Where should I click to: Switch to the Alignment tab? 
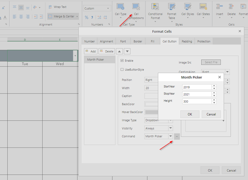point(106,41)
